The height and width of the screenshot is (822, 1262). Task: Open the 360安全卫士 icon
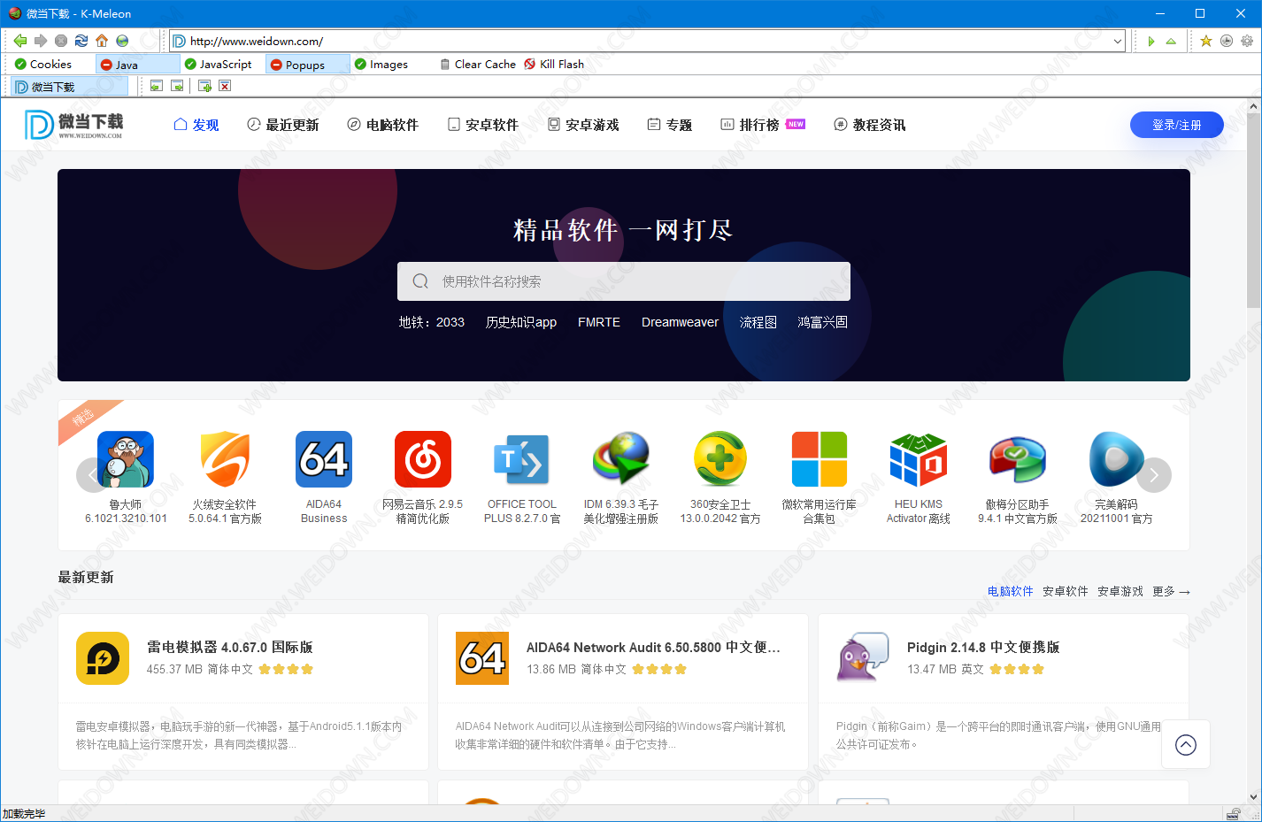[x=720, y=459]
